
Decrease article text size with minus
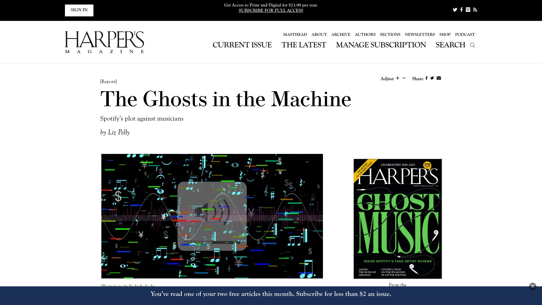point(404,78)
